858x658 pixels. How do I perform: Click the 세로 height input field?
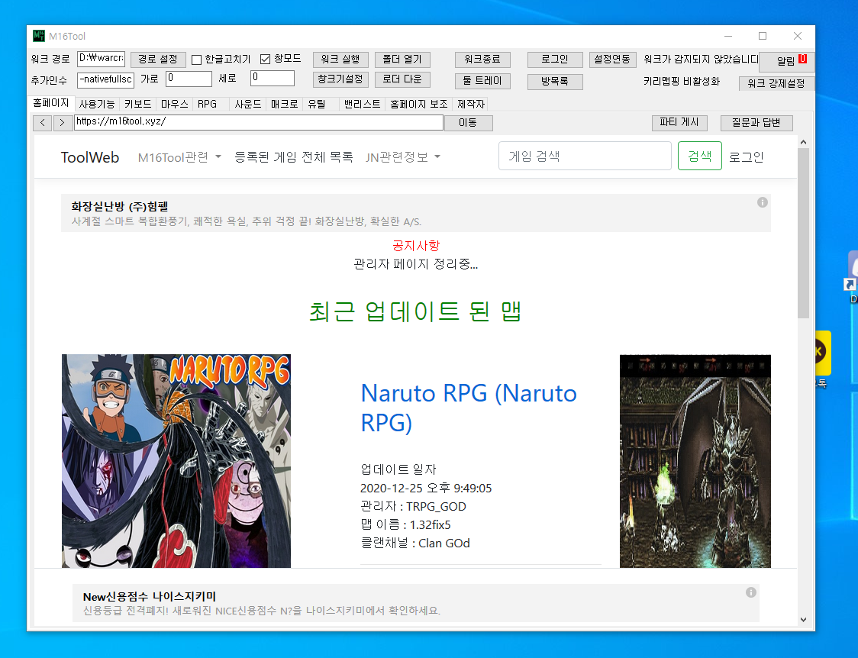click(x=273, y=78)
